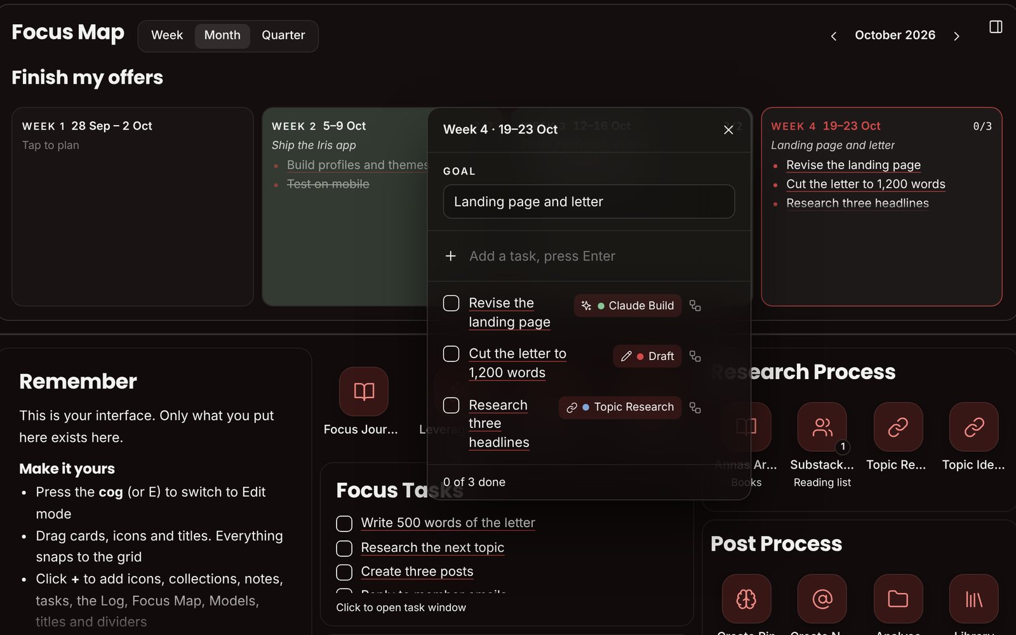Open the library books icon under Post Process
This screenshot has height=635, width=1016.
tap(974, 599)
